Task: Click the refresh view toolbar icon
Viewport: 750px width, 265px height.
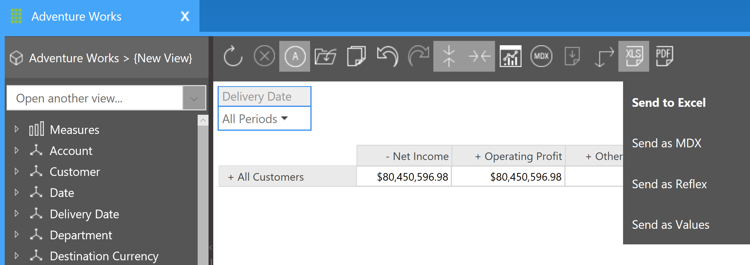Action: coord(233,56)
